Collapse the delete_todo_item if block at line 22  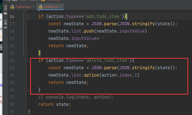(x=26, y=61)
